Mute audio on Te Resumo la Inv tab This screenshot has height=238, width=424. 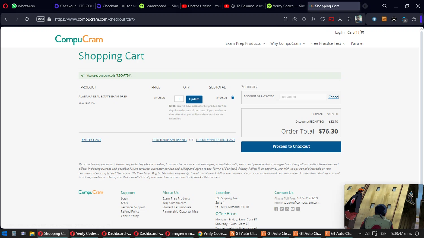[233, 6]
